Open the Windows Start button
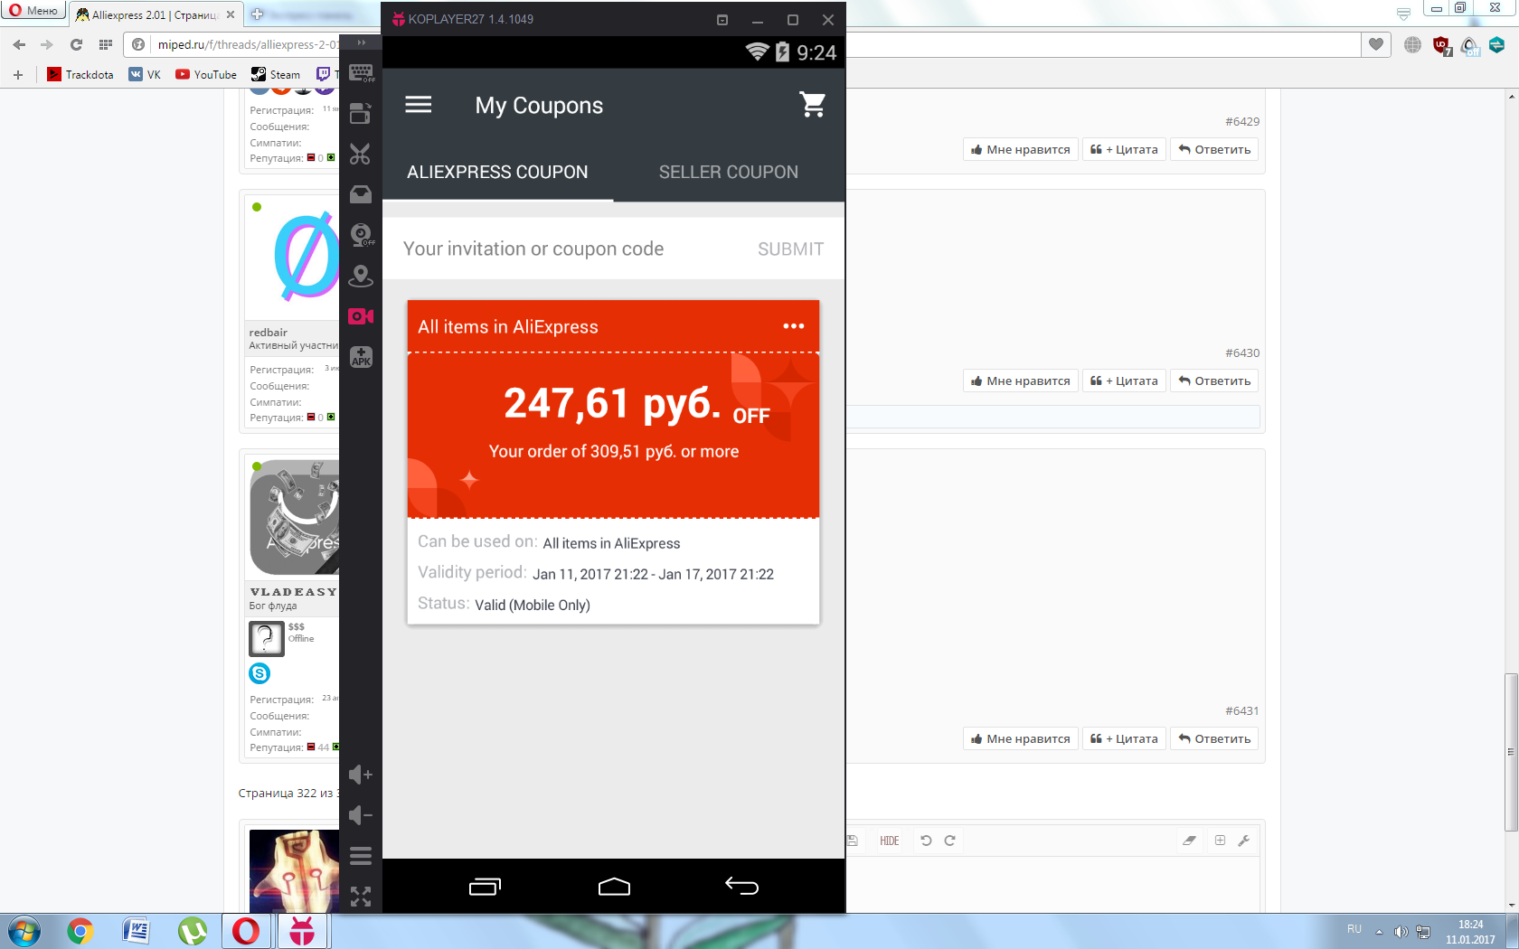Viewport: 1519px width, 949px height. pos(24,931)
